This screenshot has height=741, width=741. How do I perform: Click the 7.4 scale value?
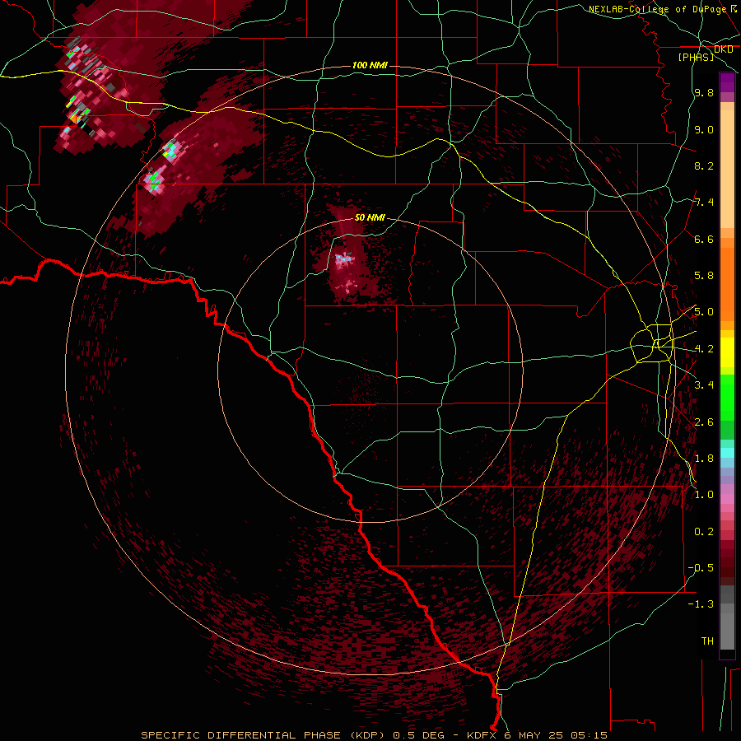(x=704, y=203)
